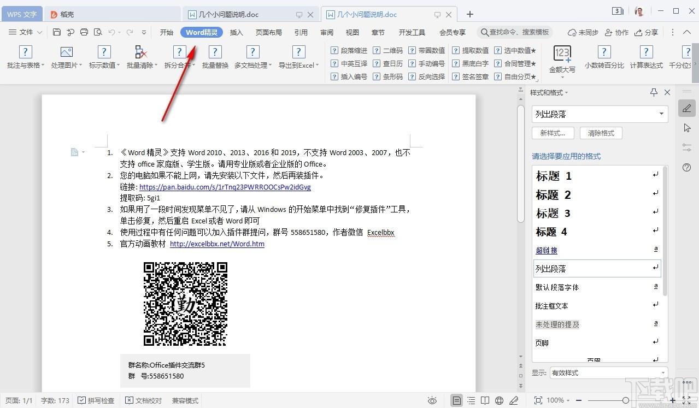Click the settings sliders icon in right sidebar
The width and height of the screenshot is (699, 408).
pyautogui.click(x=687, y=147)
